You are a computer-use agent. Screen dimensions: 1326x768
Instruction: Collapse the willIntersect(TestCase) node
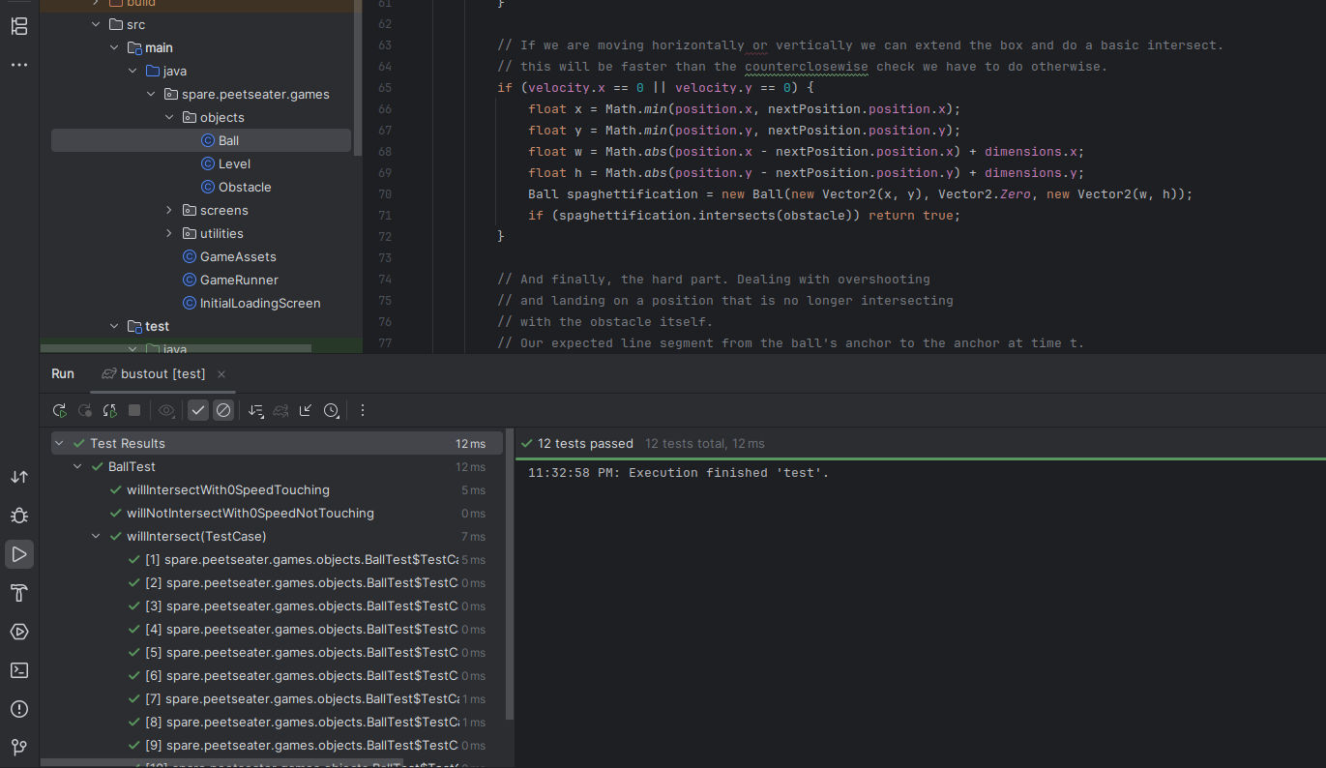point(97,537)
